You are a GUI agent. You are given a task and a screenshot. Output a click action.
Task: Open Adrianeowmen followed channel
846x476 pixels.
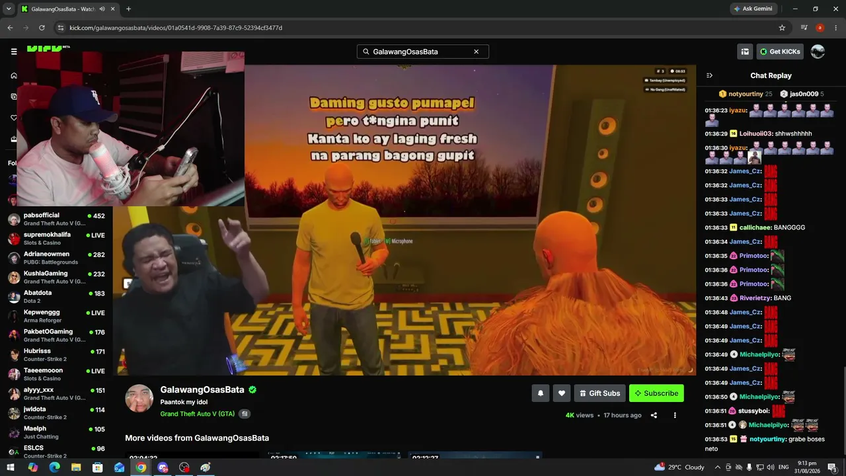click(x=56, y=258)
